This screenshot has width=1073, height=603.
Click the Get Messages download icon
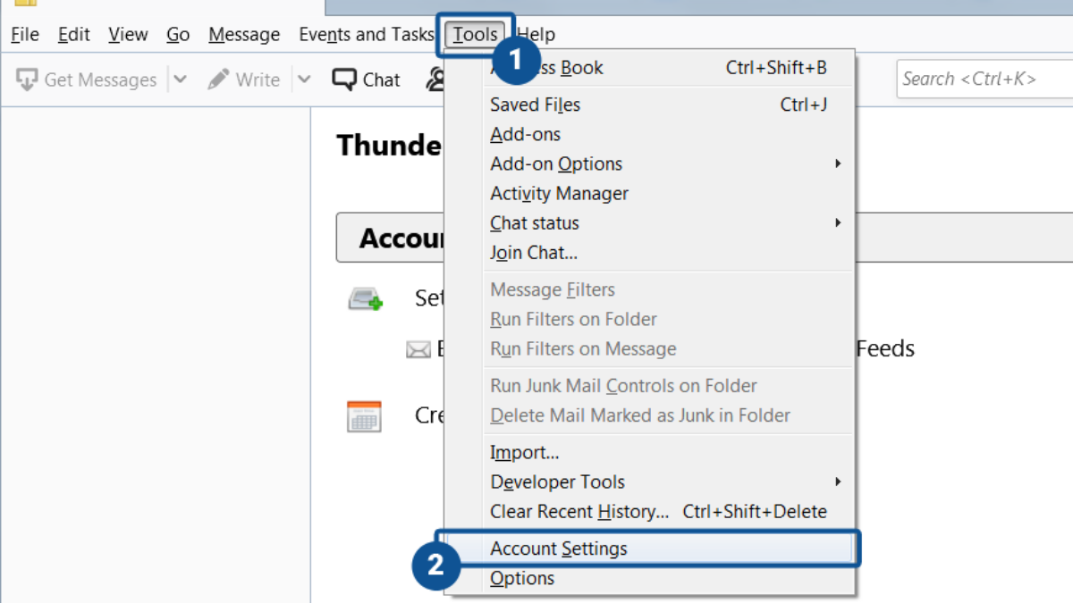28,80
